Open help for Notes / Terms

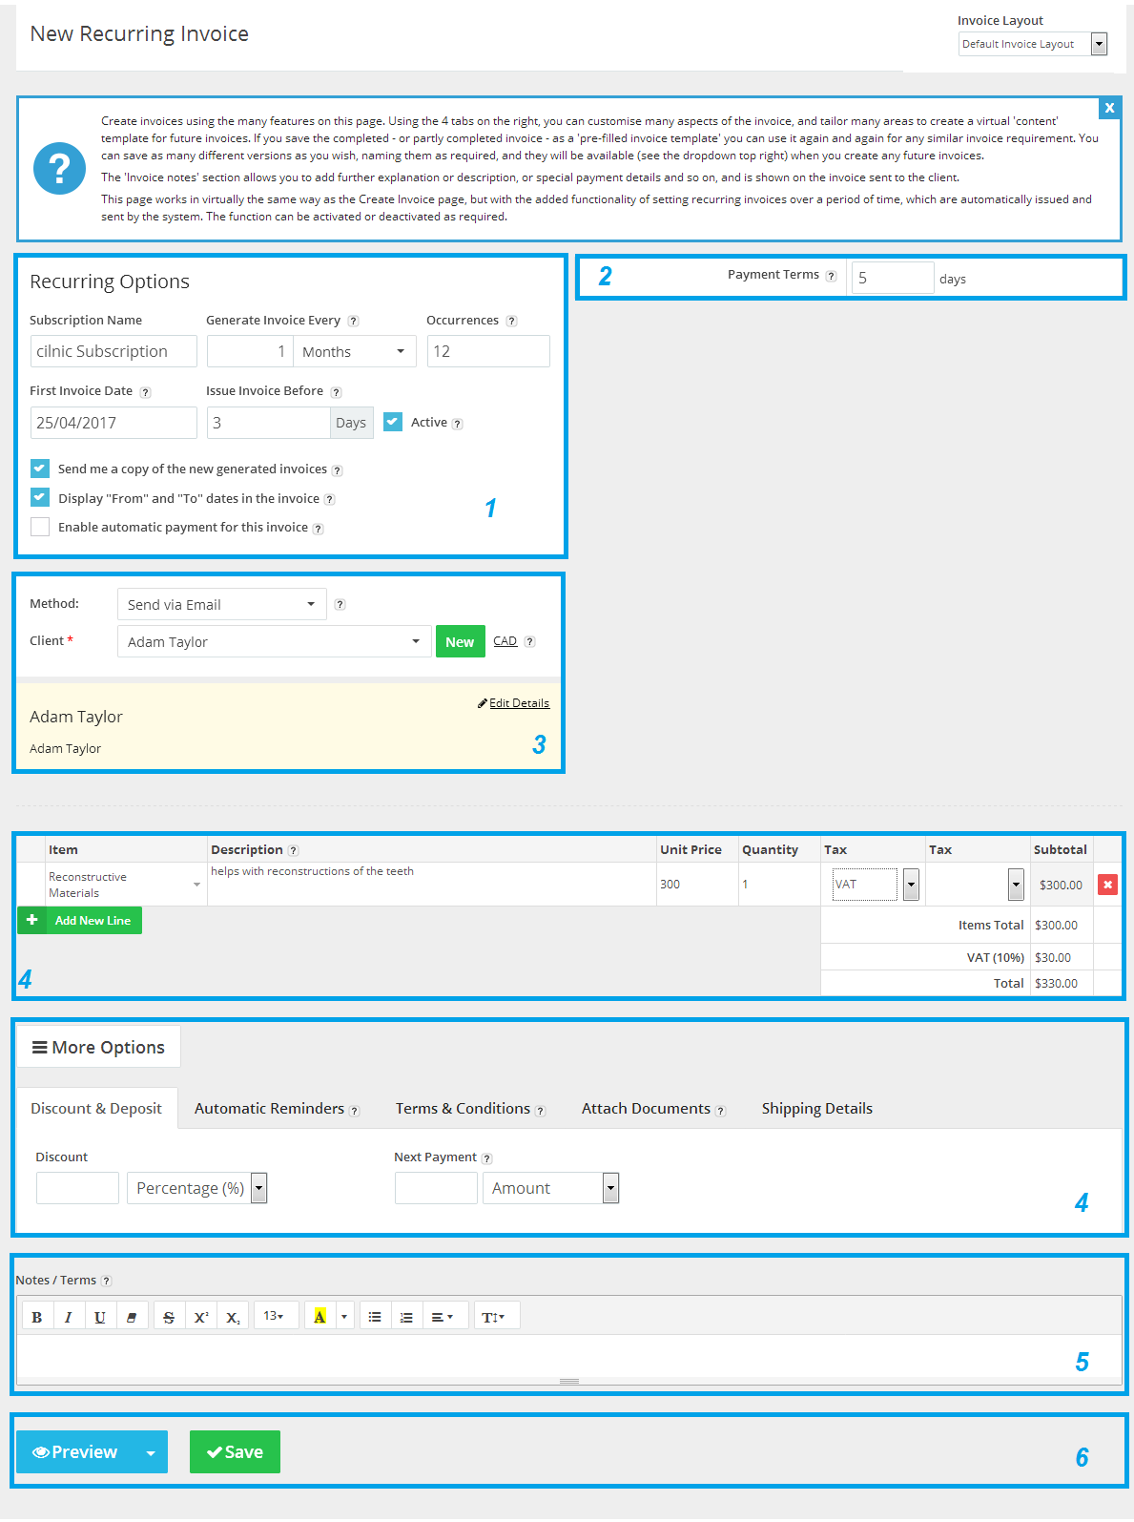(x=106, y=1281)
